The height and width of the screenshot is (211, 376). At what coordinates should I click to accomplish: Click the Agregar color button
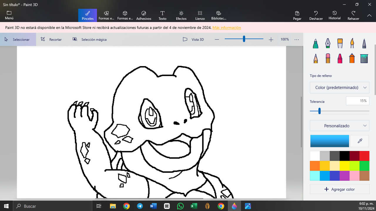(x=340, y=189)
